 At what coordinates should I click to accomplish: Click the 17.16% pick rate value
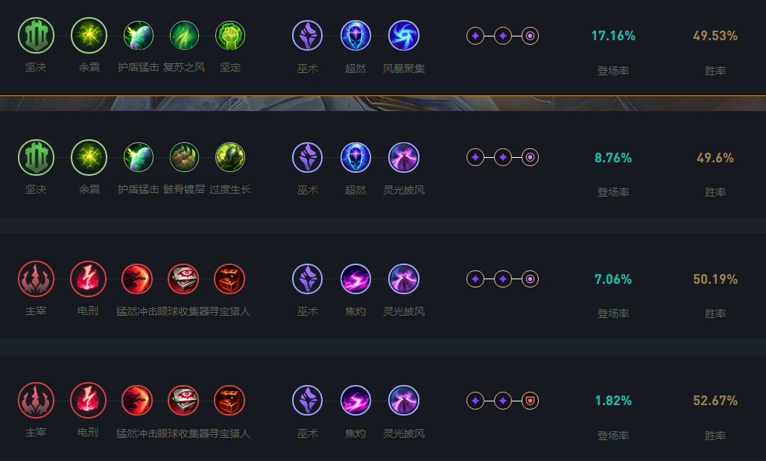click(x=613, y=36)
